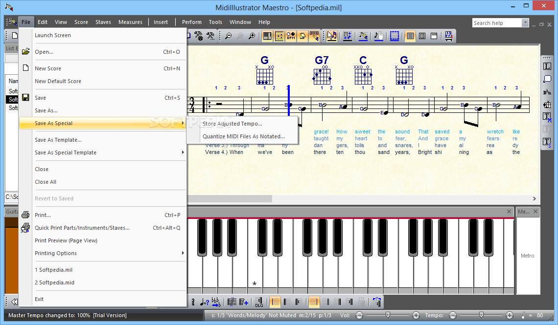Click the T with M text tool

point(547,117)
